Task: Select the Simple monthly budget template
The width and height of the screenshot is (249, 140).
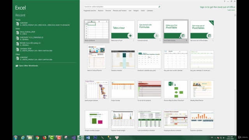Action: click(96, 119)
